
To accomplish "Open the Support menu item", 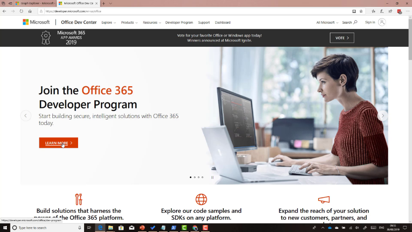I will 204,23.
